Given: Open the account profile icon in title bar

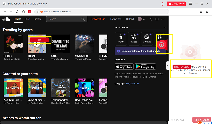Looking at the screenshot, I should point(162,4).
